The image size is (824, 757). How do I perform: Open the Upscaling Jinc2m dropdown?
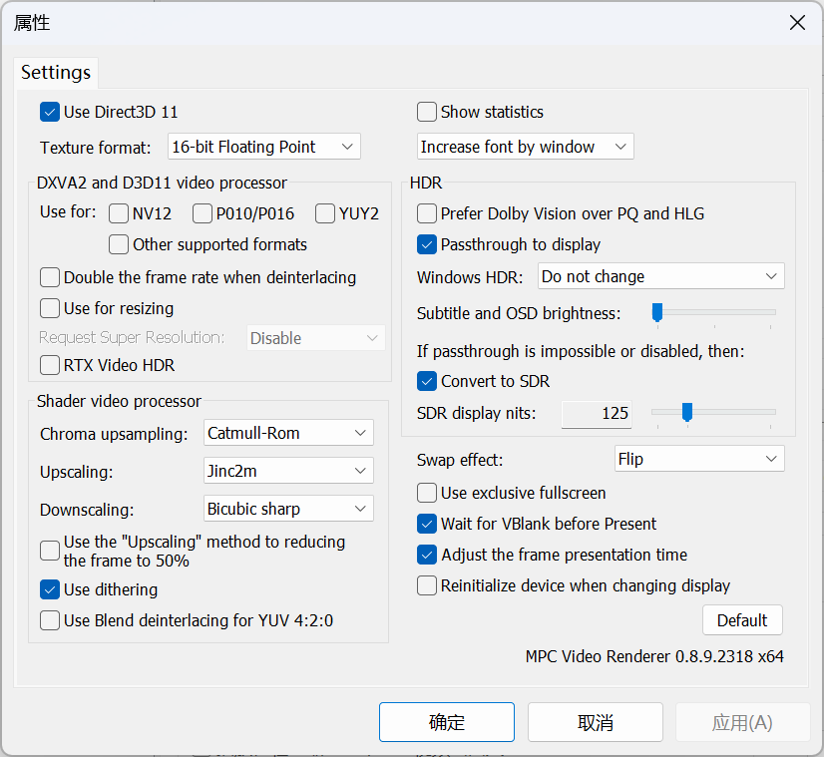(x=288, y=470)
